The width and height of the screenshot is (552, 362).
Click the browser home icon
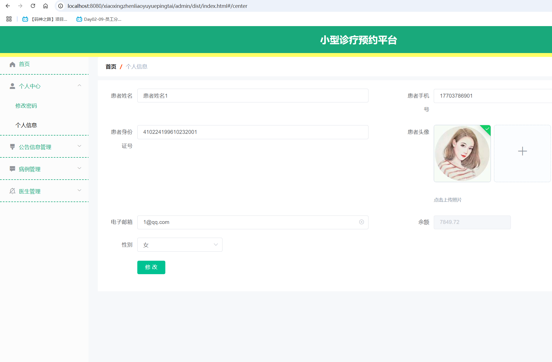pos(45,6)
